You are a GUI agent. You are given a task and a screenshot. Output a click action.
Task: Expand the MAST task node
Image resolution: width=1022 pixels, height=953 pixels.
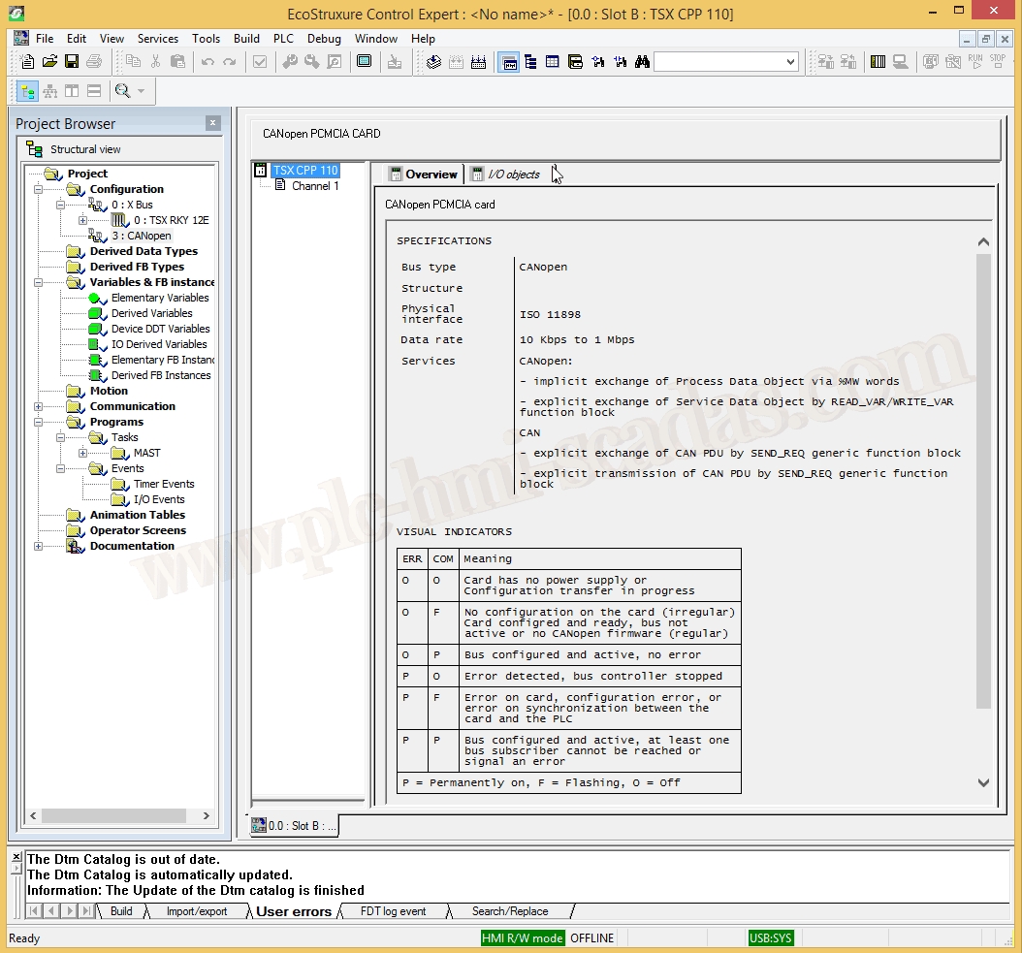[x=83, y=454]
